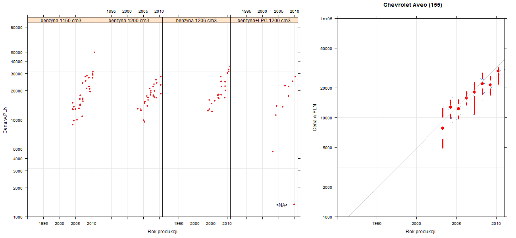516x238 pixels.
Task: Click the '5000' tick label of the Aveo plot
Action: click(x=327, y=148)
